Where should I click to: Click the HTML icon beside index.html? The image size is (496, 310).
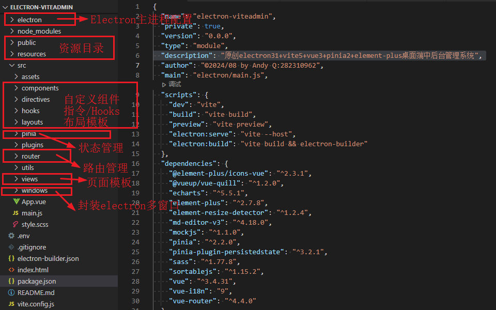11,270
